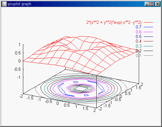Click the z-axis tick label -0.5

click(17, 70)
